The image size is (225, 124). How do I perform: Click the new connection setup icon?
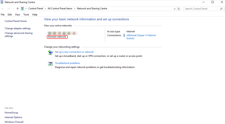[x=50, y=53]
